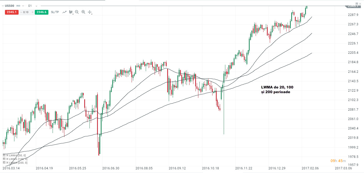The height and width of the screenshot is (173, 364).
Task: Open the indicators icon on the toolbar
Action: [x=71, y=12]
